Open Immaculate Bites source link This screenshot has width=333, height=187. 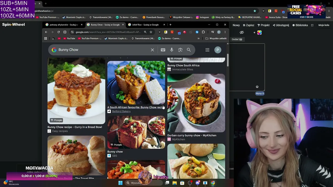(182, 69)
